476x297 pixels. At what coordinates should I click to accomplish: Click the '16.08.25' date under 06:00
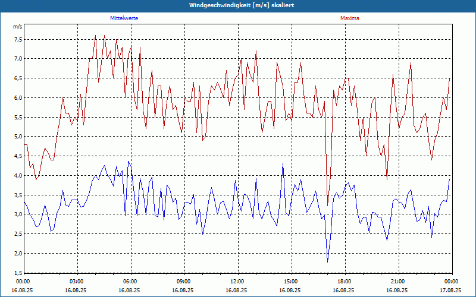click(x=129, y=290)
